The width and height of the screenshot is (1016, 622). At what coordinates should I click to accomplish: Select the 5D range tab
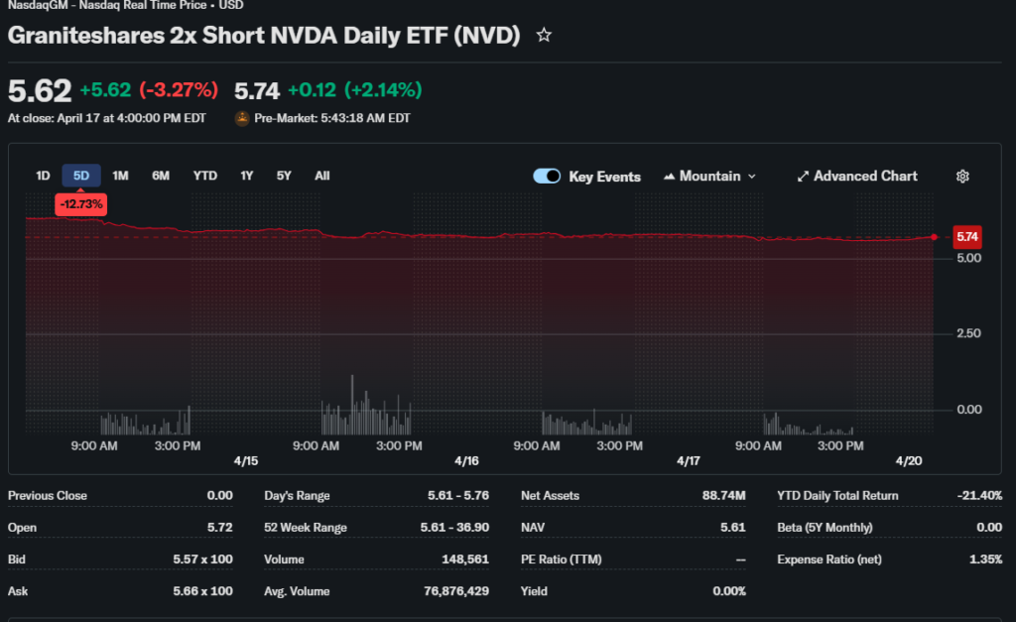click(x=81, y=177)
